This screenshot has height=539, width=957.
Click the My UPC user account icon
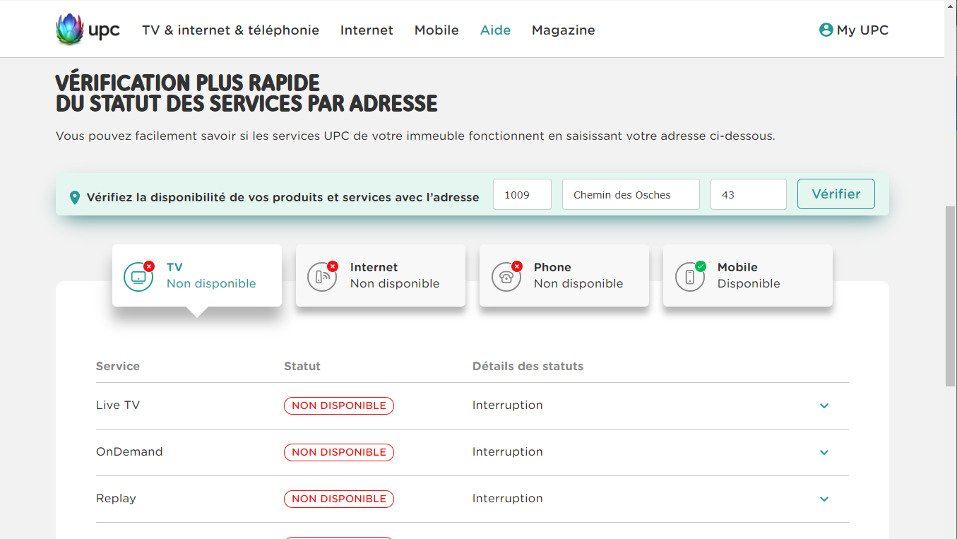point(826,30)
